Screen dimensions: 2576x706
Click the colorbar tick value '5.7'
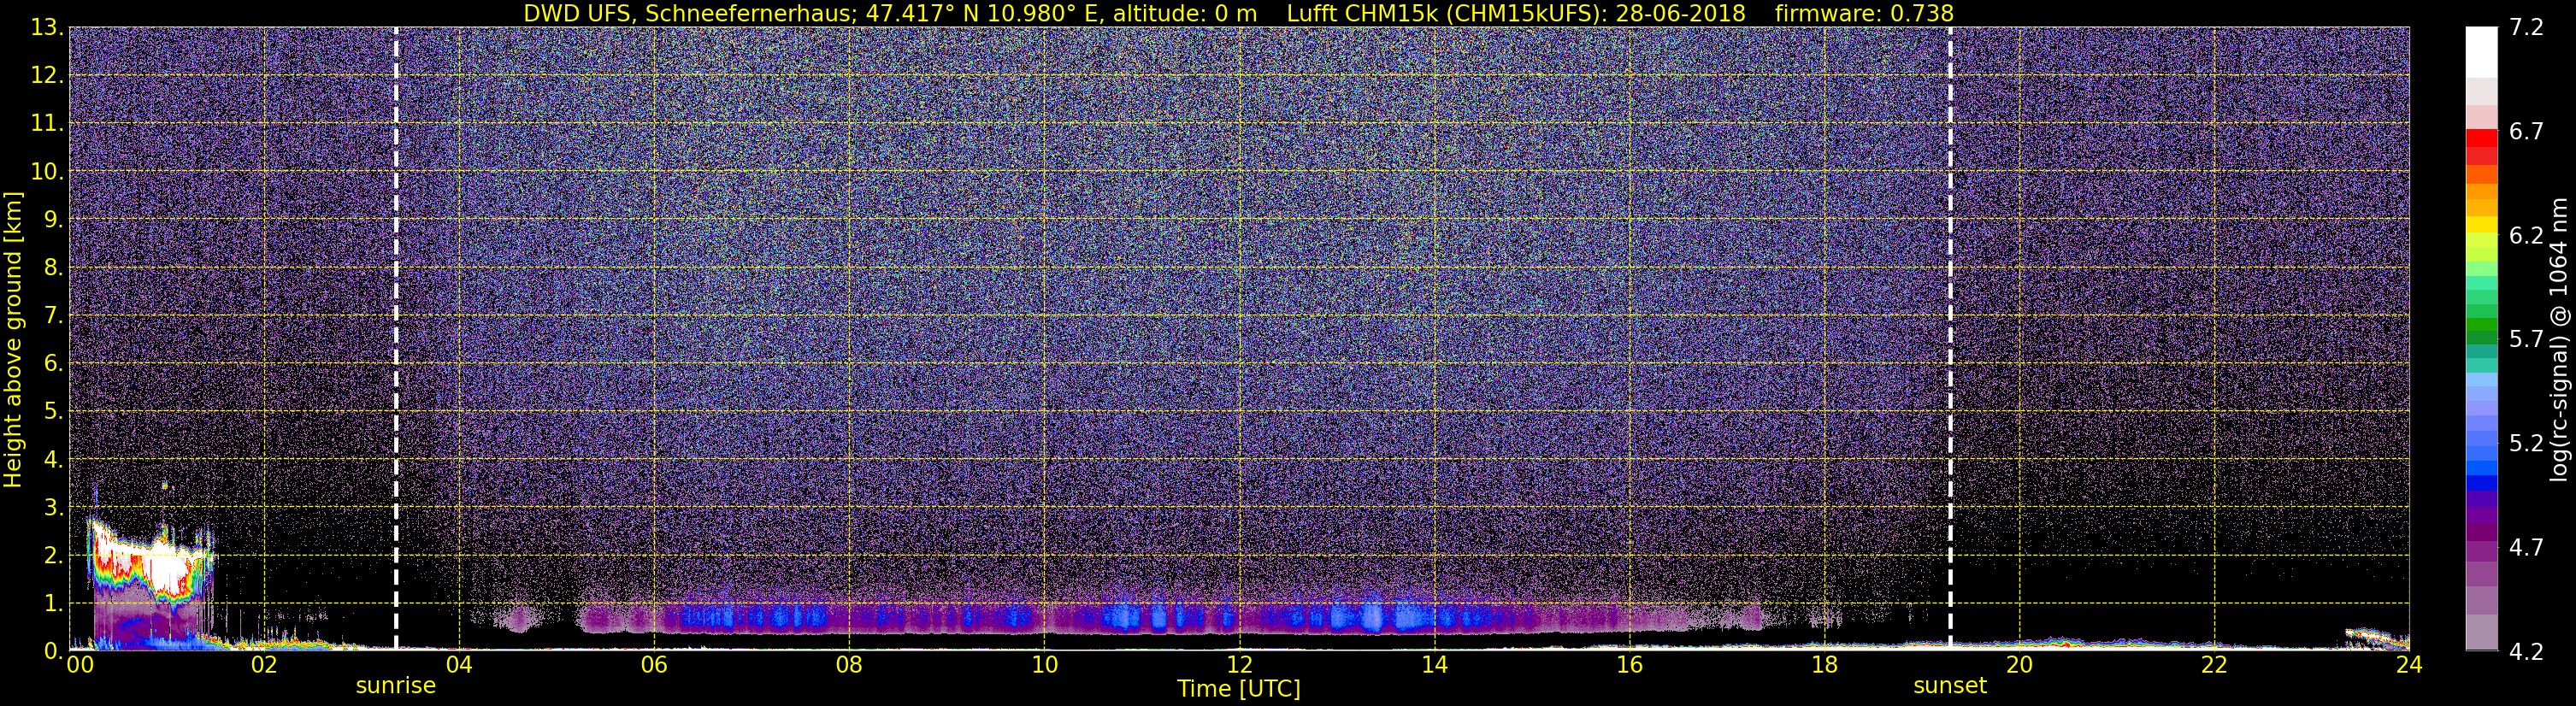pyautogui.click(x=2526, y=340)
